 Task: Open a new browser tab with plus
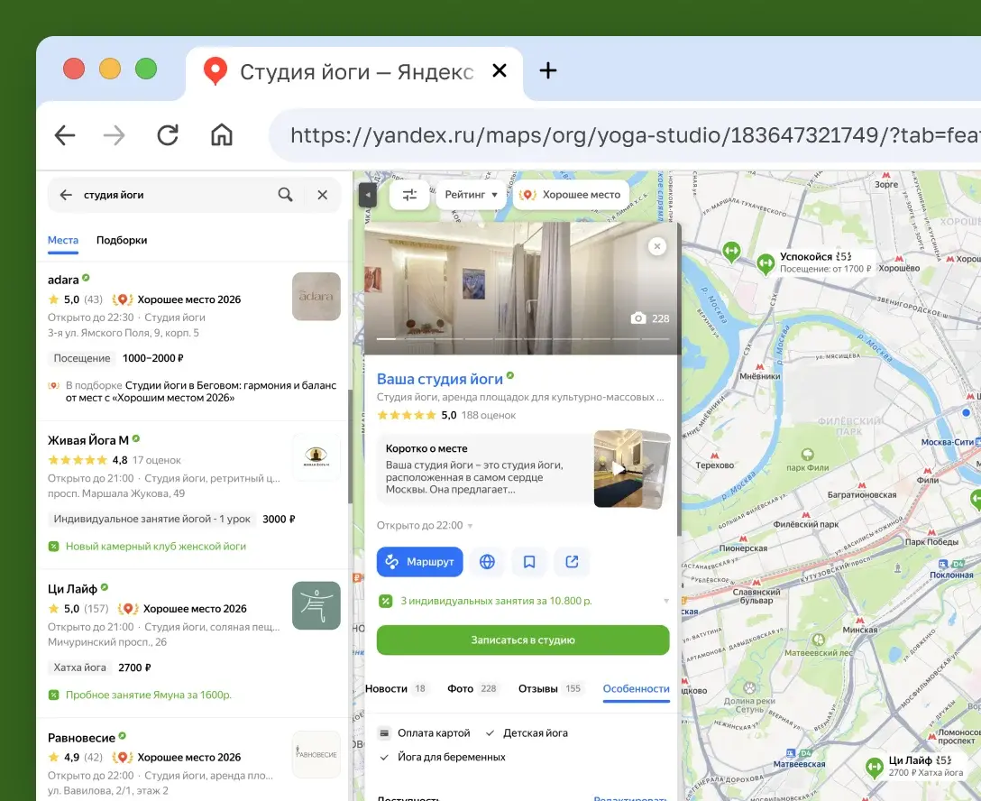(548, 70)
